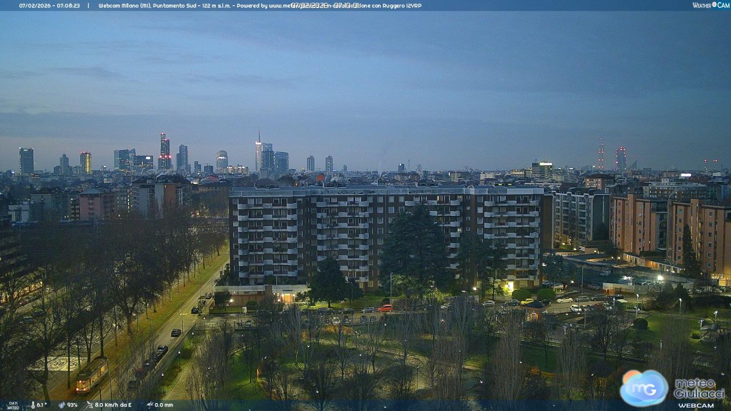This screenshot has width=731, height=411.
Task: Click the 93% humidity value
Action: [x=72, y=405]
